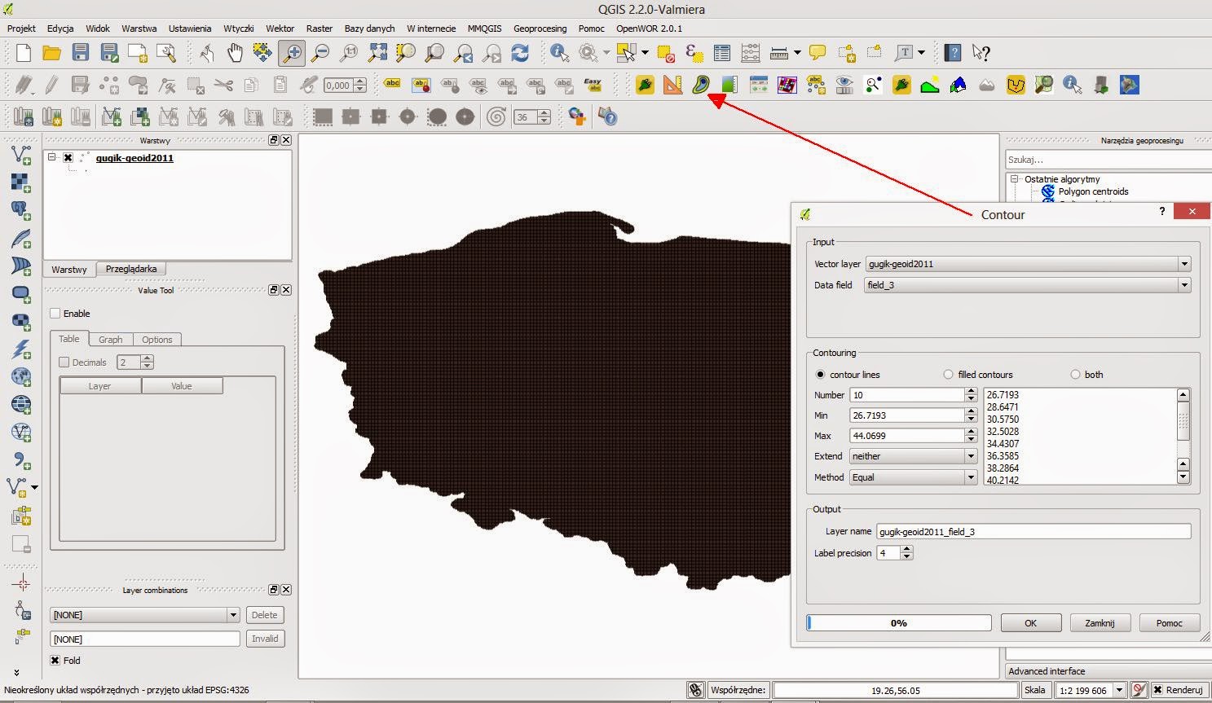The image size is (1212, 703).
Task: Click the Help Contents book icon
Action: [x=952, y=53]
